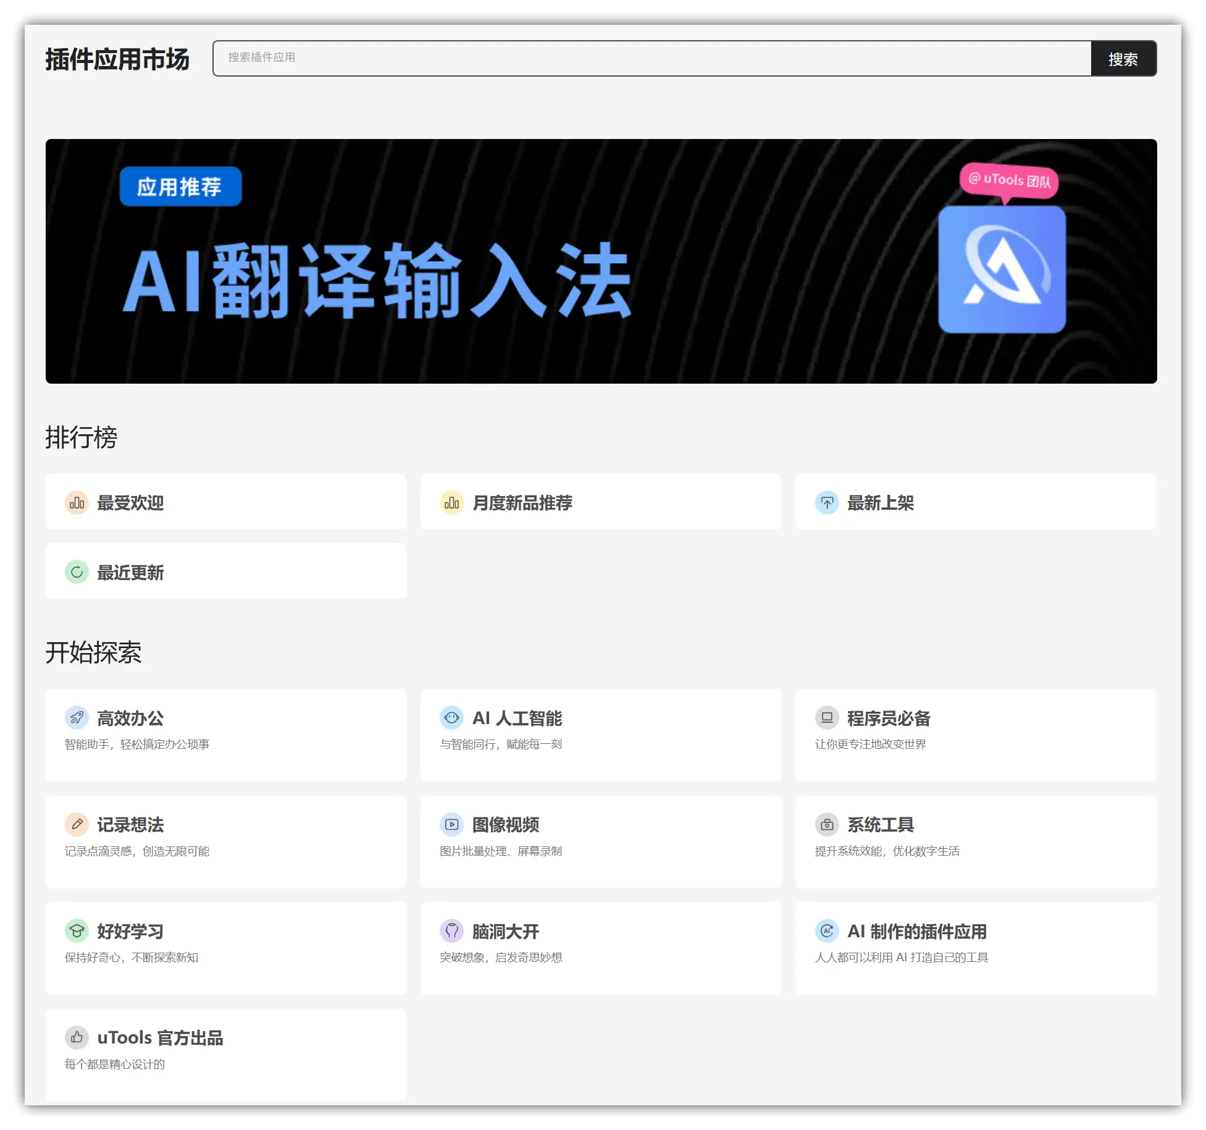Click the 系统工具 toolbox icon
The image size is (1206, 1130).
(x=827, y=824)
